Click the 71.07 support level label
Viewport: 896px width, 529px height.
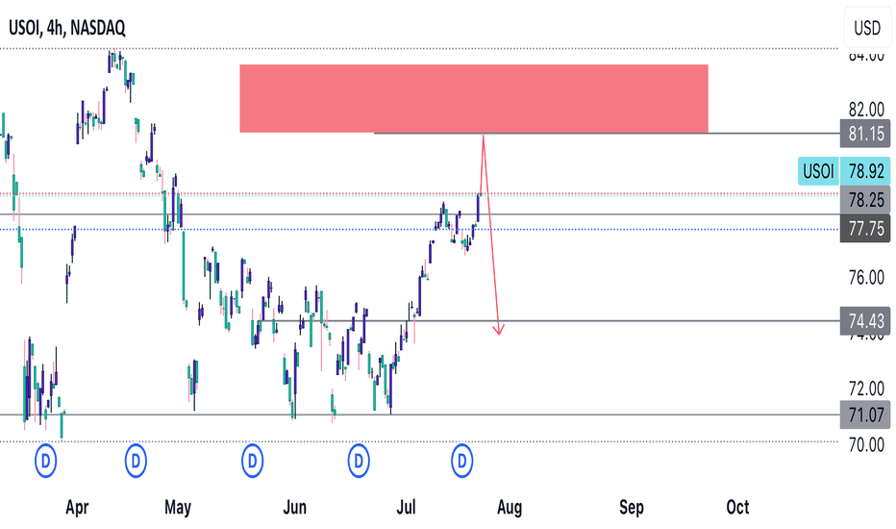point(865,415)
